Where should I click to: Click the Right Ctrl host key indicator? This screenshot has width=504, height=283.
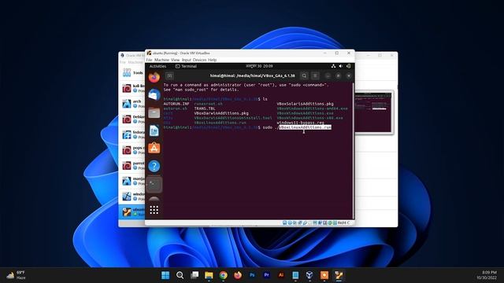(343, 222)
